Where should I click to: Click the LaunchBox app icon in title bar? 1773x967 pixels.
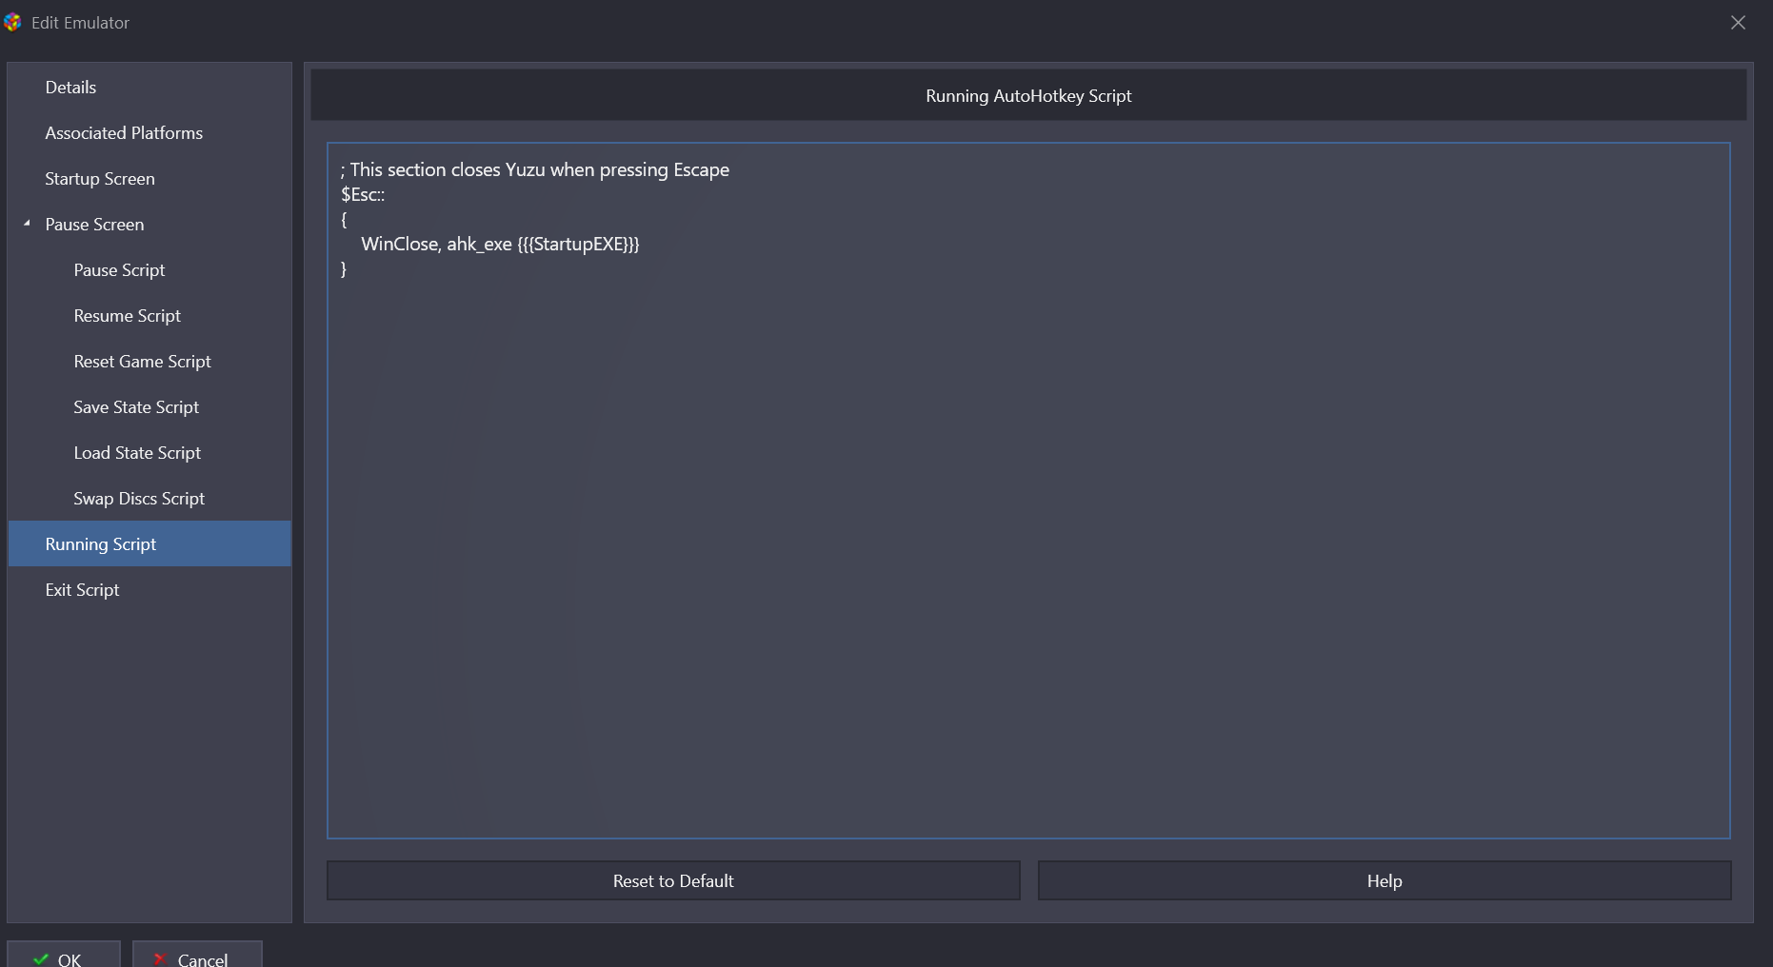[x=12, y=22]
